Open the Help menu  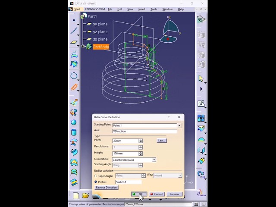tap(181, 9)
